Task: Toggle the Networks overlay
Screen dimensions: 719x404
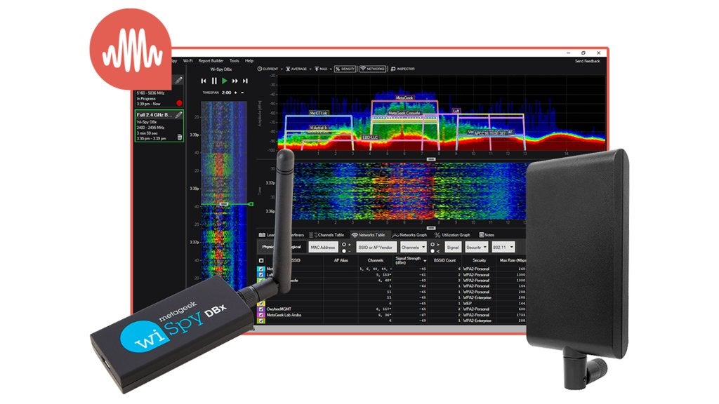Action: point(372,69)
